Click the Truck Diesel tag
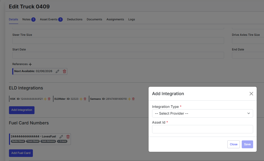This screenshot has width=264, height=161. pyautogui.click(x=33, y=141)
